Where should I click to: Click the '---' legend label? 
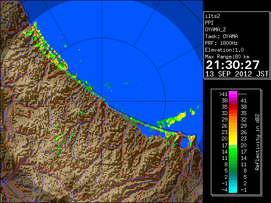click(242, 94)
